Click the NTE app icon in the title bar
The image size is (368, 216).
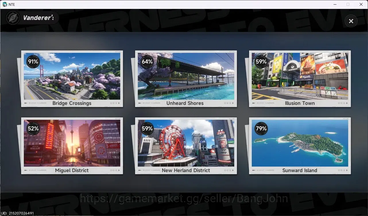point(5,4)
